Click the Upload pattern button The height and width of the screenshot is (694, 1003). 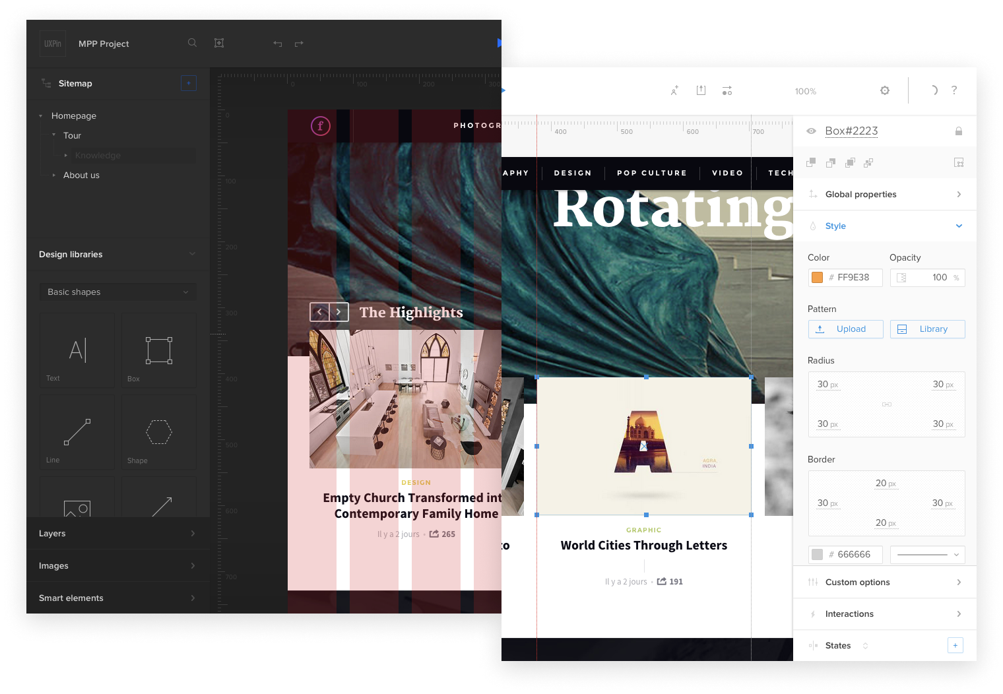(845, 329)
